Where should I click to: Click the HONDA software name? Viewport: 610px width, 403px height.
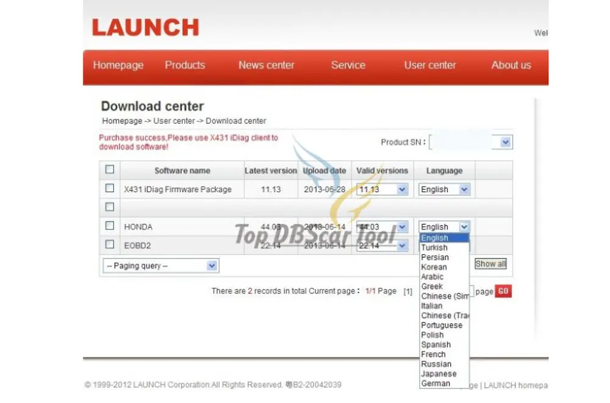click(x=138, y=227)
